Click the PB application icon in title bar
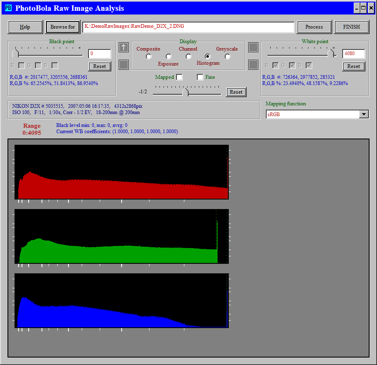 pyautogui.click(x=8, y=8)
